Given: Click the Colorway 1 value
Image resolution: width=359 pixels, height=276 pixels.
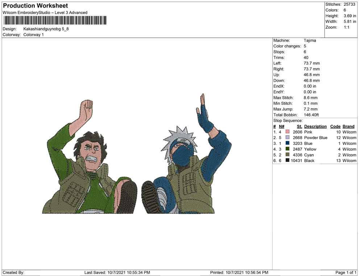Looking at the screenshot, I should click(x=33, y=35).
